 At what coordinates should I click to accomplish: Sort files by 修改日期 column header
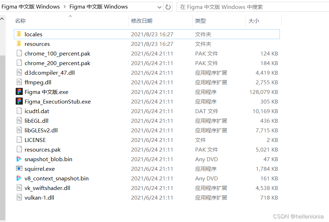[142, 21]
